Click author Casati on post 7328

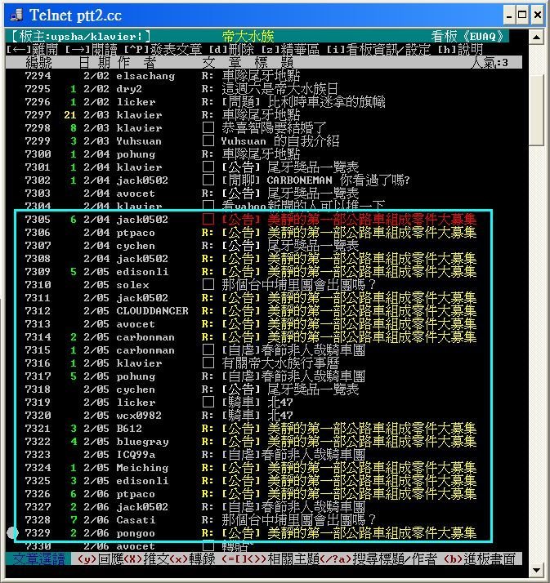(x=136, y=520)
